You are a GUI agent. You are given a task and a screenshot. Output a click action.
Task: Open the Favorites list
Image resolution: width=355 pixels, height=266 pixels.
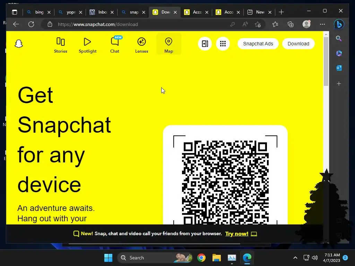275,24
